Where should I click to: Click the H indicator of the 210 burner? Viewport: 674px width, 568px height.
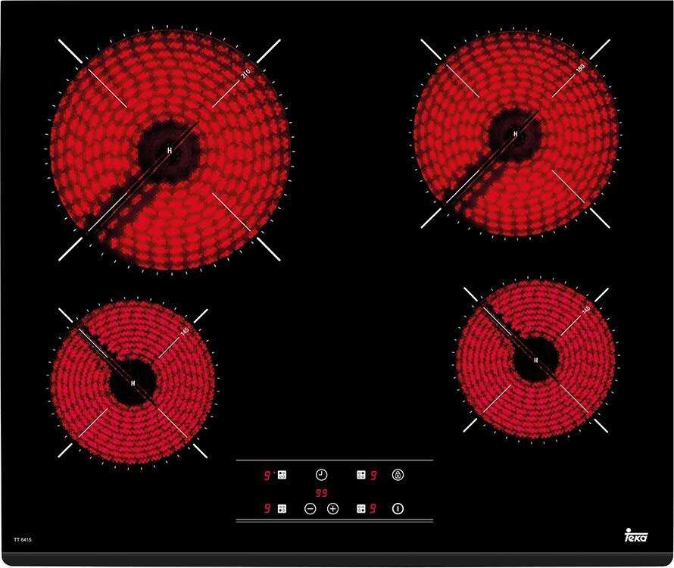[x=170, y=150]
